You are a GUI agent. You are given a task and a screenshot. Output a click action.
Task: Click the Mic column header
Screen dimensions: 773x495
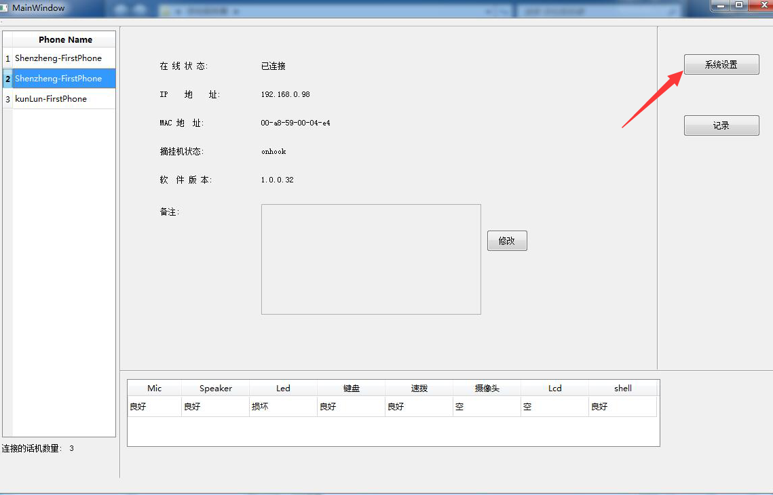[x=155, y=389]
